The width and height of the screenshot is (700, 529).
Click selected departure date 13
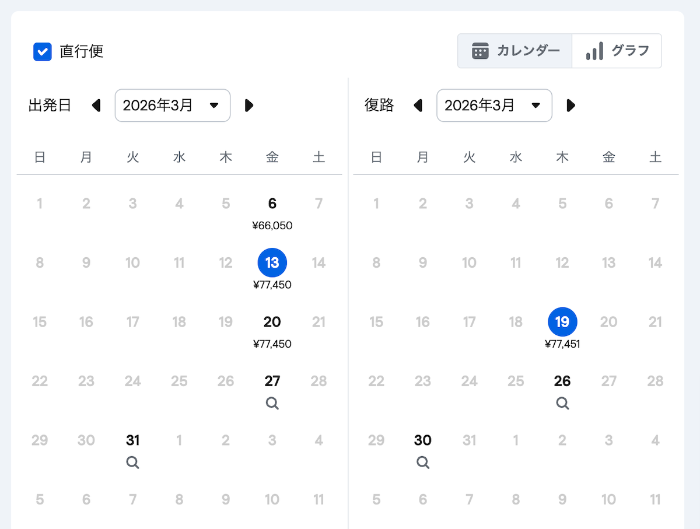(272, 263)
